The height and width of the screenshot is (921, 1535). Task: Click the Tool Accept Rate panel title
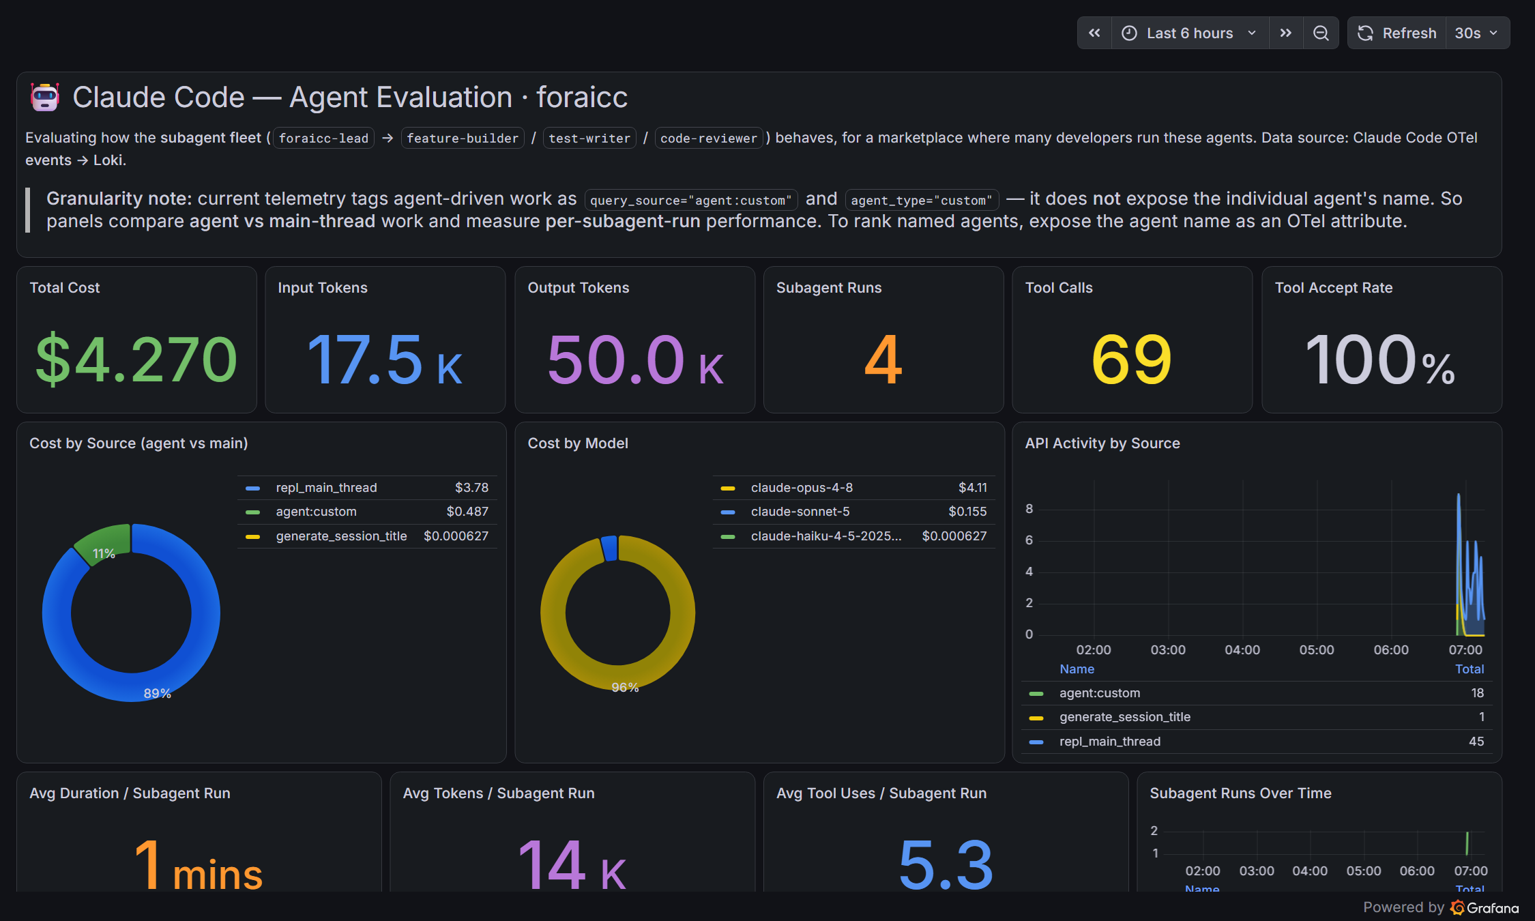click(1334, 288)
